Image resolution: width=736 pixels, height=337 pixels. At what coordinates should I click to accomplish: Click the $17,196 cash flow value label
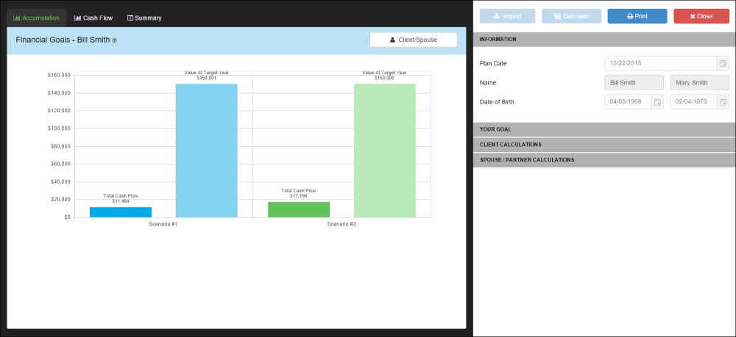[299, 196]
